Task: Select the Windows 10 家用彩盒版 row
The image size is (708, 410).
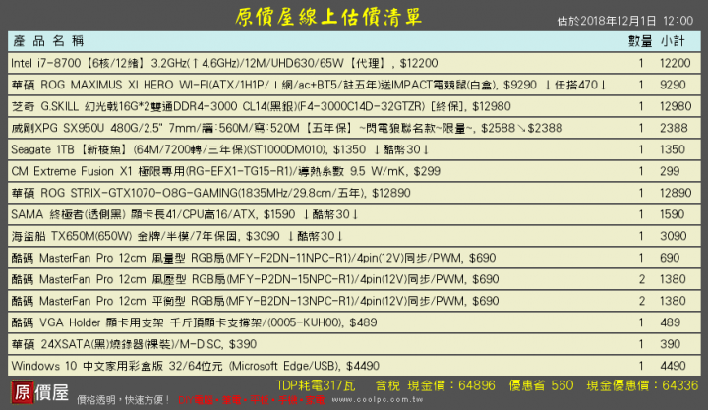Action: (x=354, y=366)
